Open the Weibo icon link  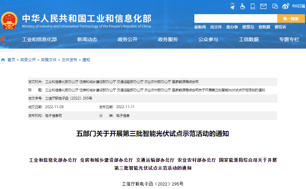[x=286, y=6]
